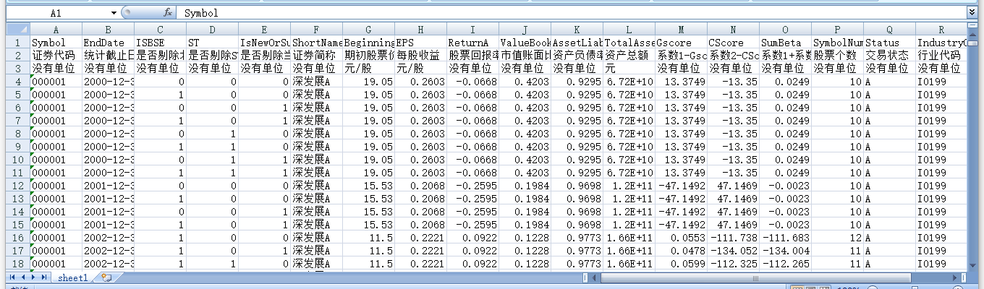
Task: Open the Name Box dropdown arrow
Action: (x=114, y=13)
